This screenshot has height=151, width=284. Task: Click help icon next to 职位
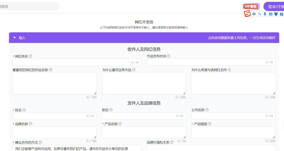(111, 110)
